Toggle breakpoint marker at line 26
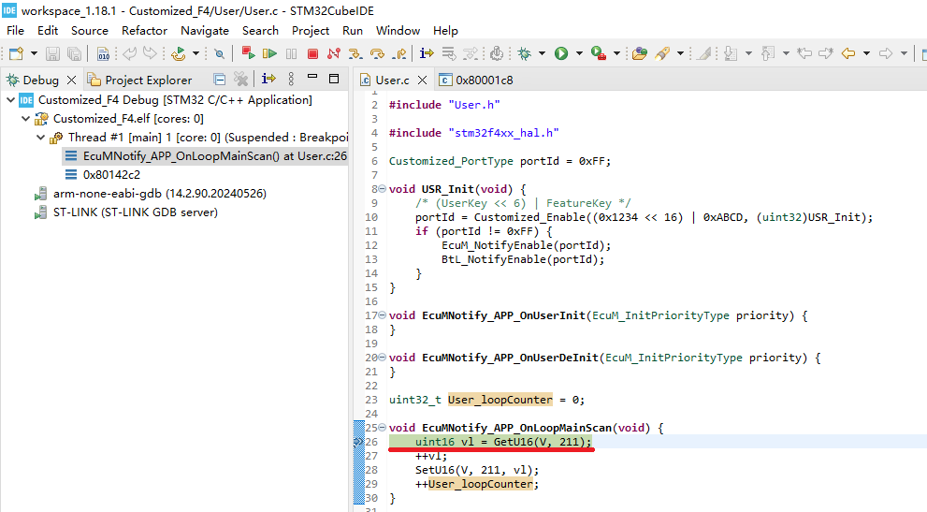The image size is (927, 512). pyautogui.click(x=358, y=442)
